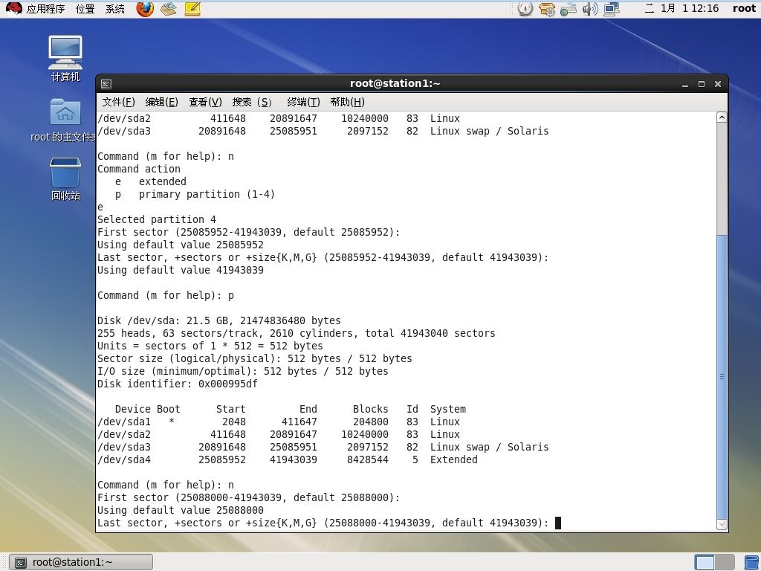Image resolution: width=761 pixels, height=571 pixels.
Task: Click the removable drive tray icon
Action: 569,9
